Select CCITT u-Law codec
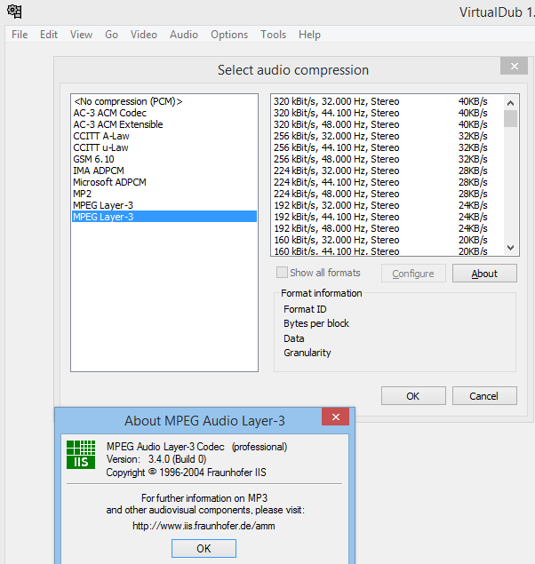 [164, 147]
